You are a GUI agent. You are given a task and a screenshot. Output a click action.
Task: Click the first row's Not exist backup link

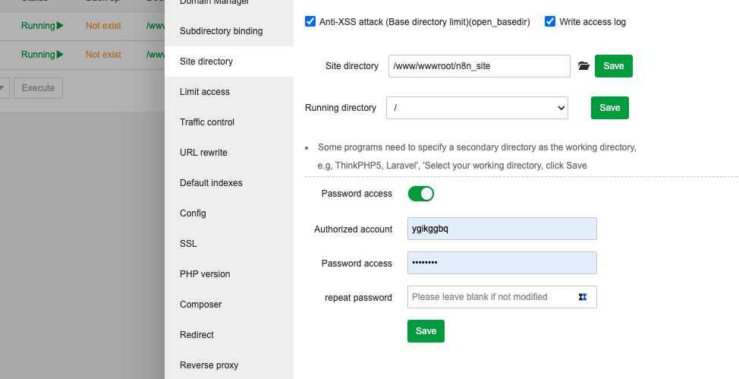[103, 26]
